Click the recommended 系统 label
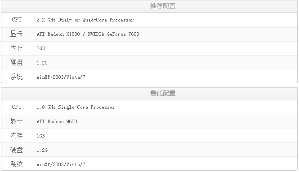299x172 pixels. point(16,77)
